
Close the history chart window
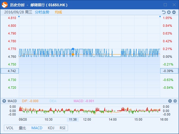[x=174, y=5]
